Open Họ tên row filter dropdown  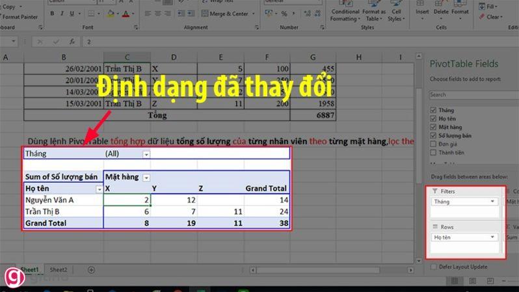coord(99,189)
